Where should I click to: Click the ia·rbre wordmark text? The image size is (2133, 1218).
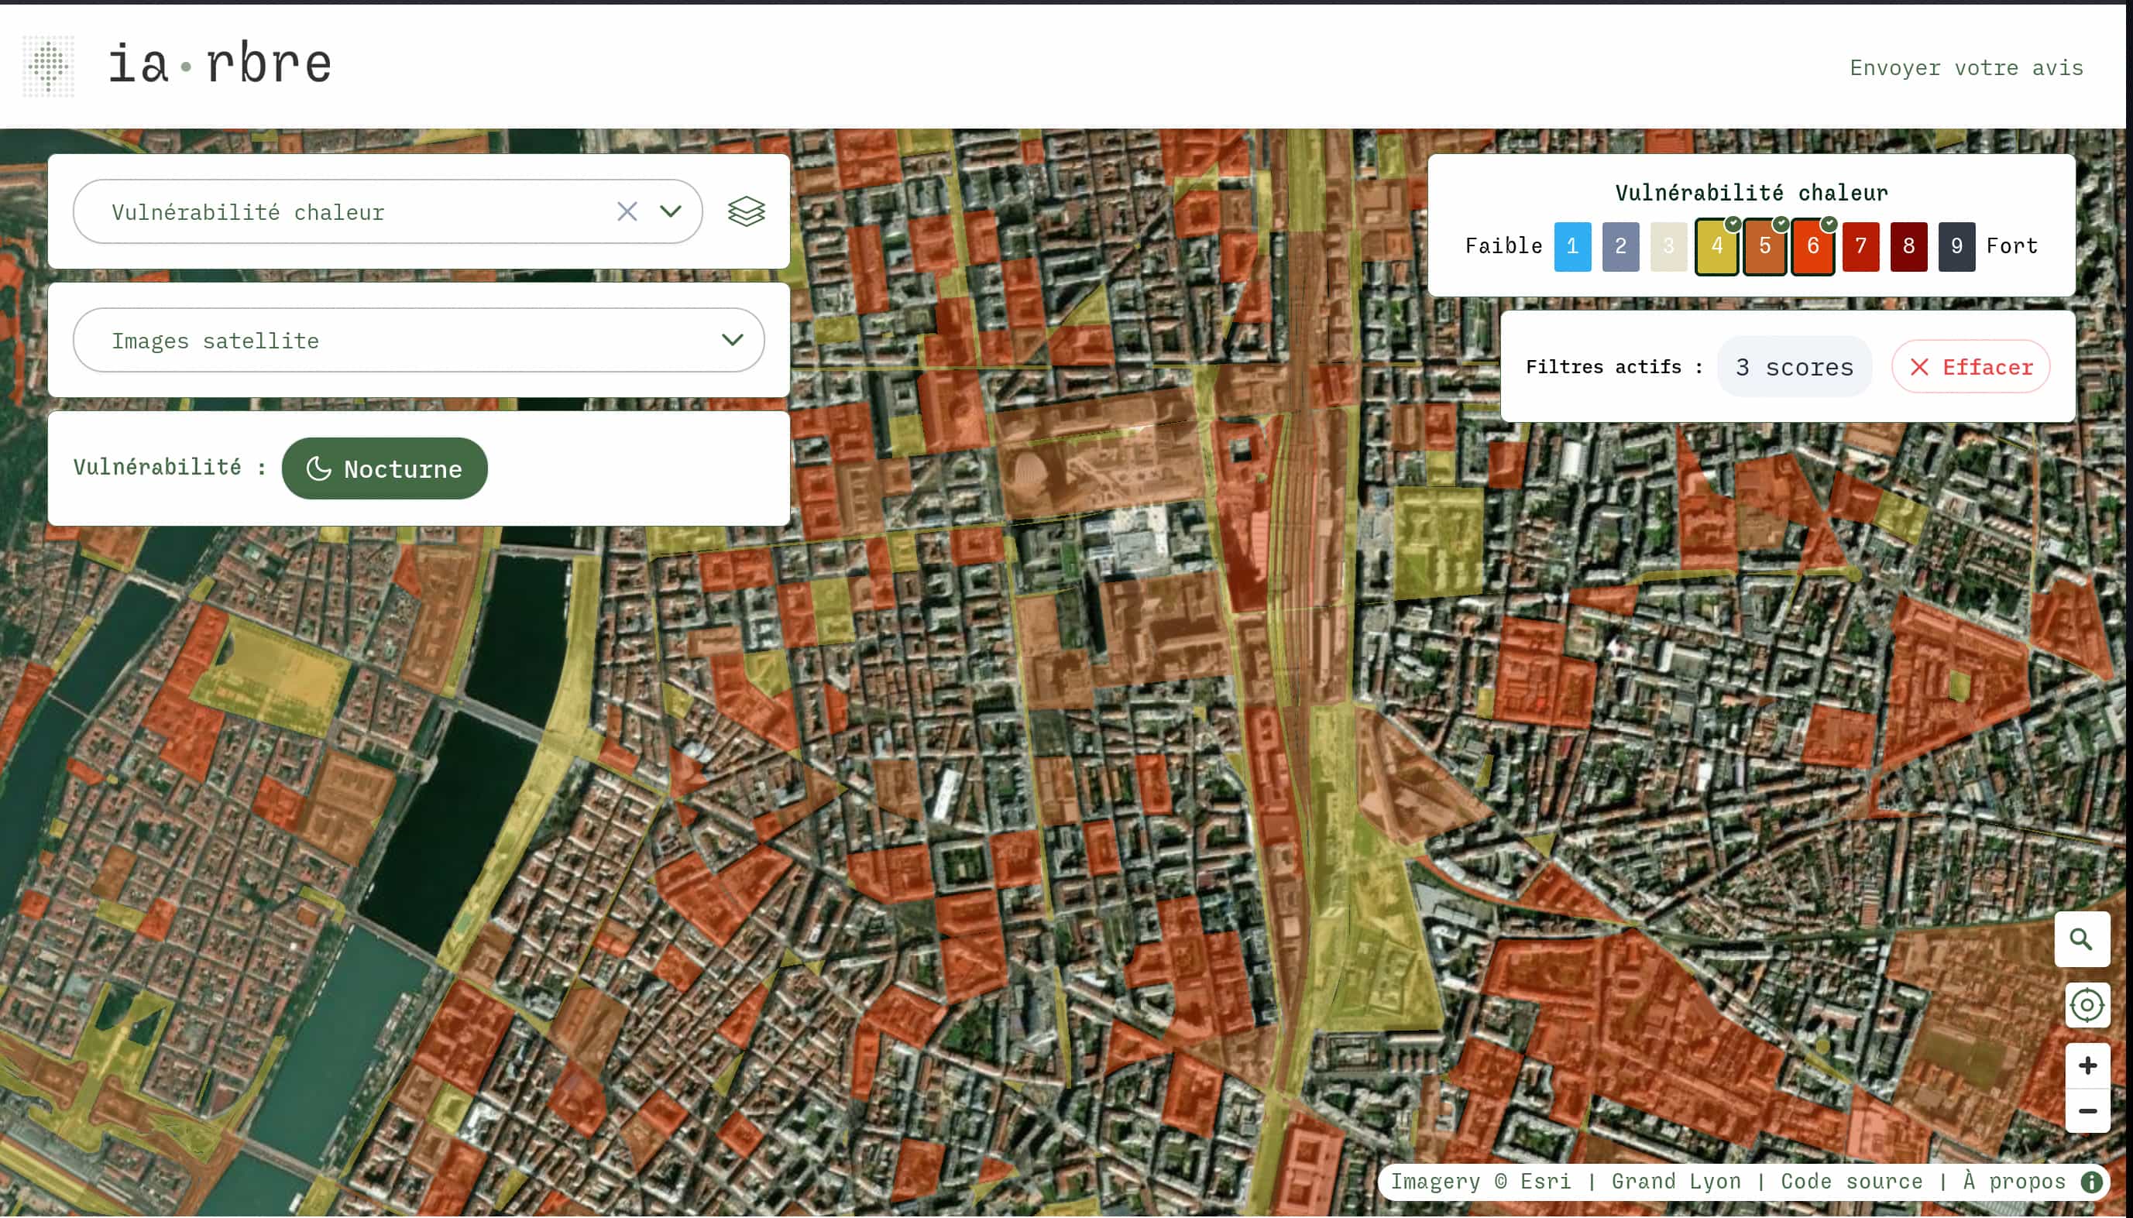pos(220,63)
